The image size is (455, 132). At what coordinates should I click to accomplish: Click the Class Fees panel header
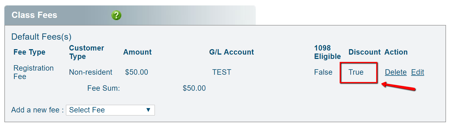click(x=34, y=15)
